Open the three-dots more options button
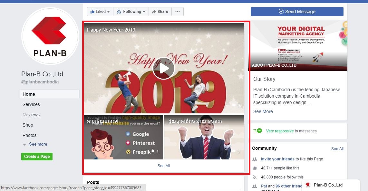Viewport: 368px width, 191px height. pos(178,12)
